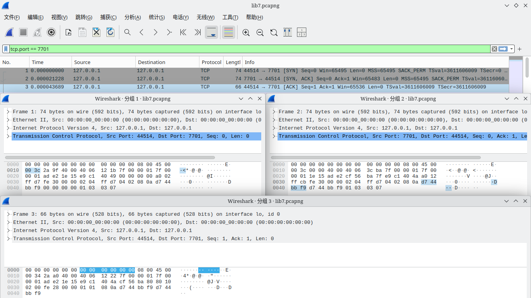This screenshot has height=298, width=531.
Task: Zoom in on packet text
Action: coord(246,33)
